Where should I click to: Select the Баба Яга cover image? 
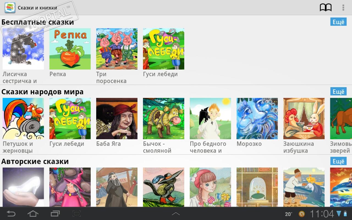[x=117, y=119]
